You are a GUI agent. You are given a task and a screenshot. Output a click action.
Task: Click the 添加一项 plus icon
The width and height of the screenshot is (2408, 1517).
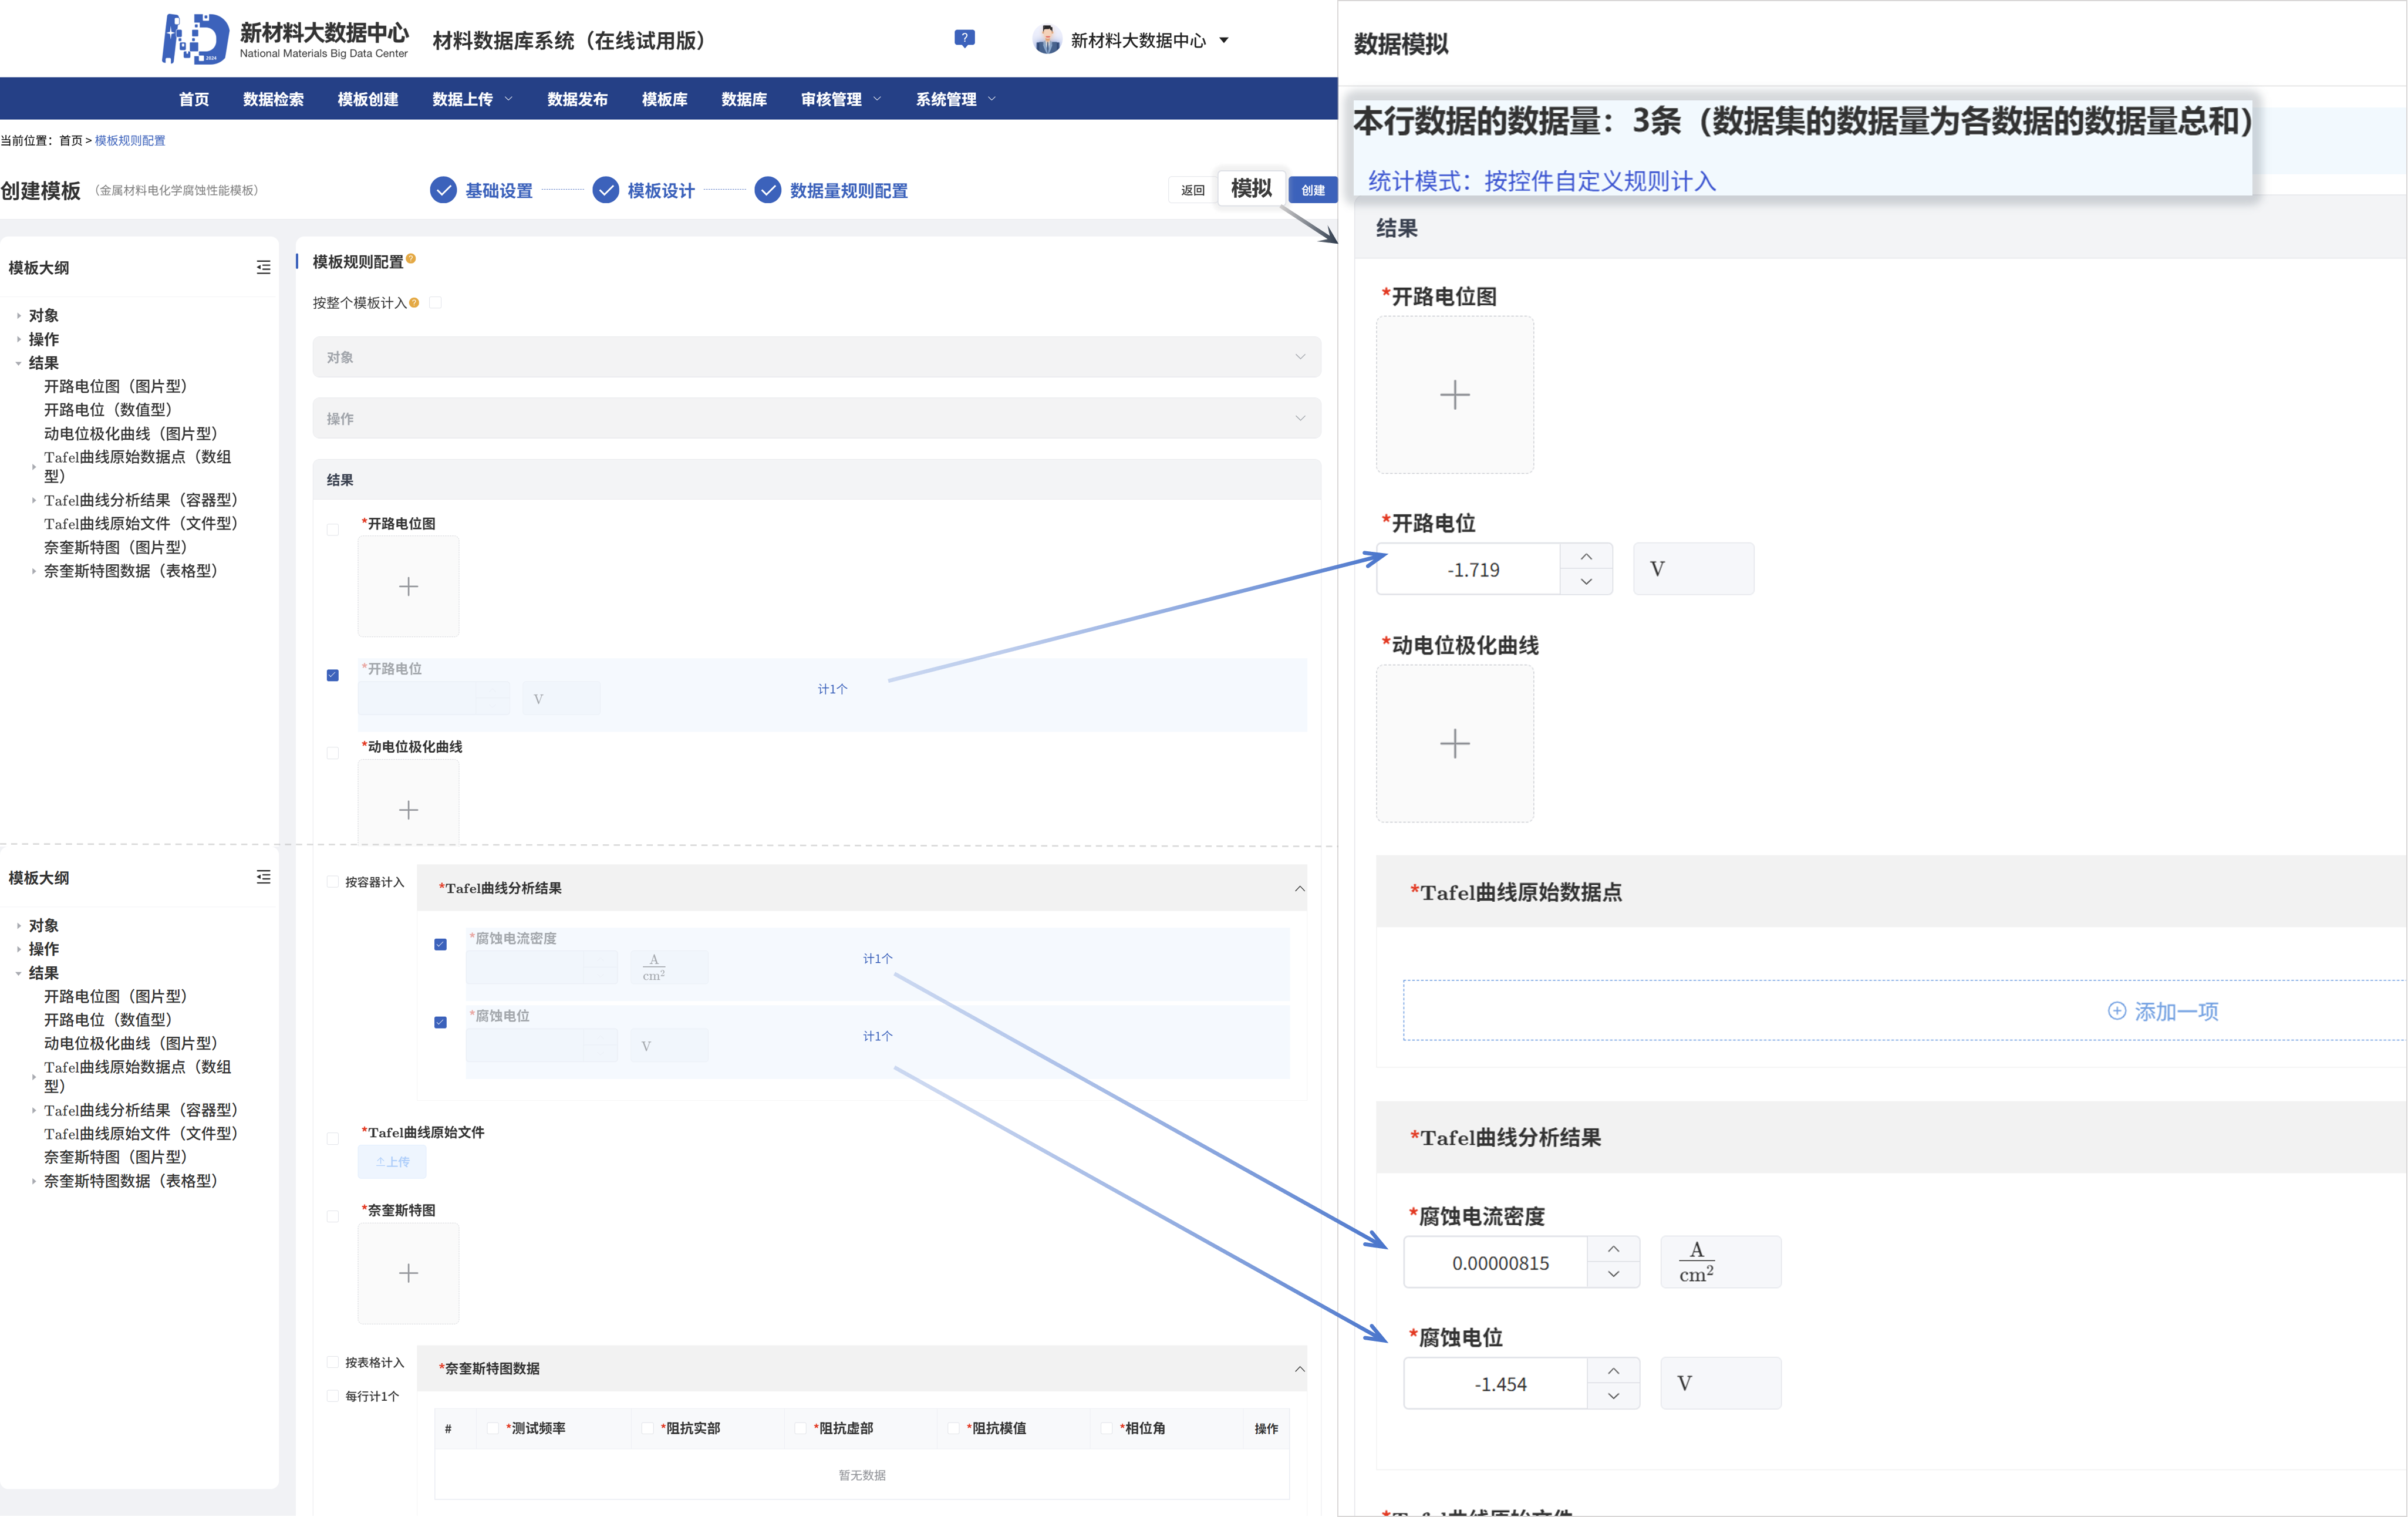point(2116,1011)
